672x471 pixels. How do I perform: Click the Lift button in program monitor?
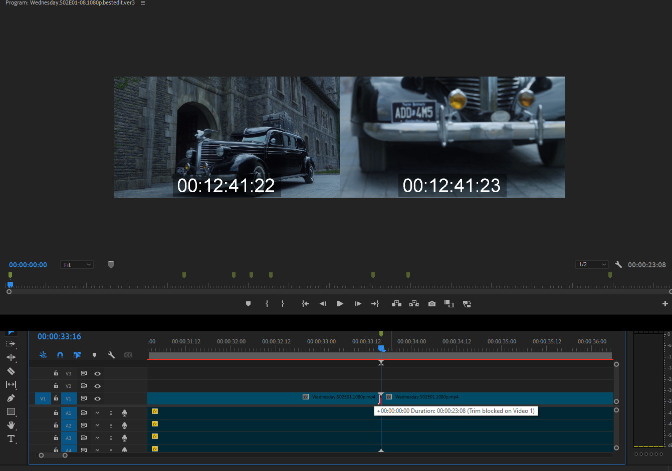pyautogui.click(x=396, y=304)
